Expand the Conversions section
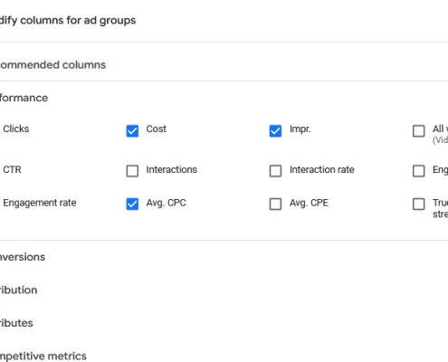 coord(23,257)
